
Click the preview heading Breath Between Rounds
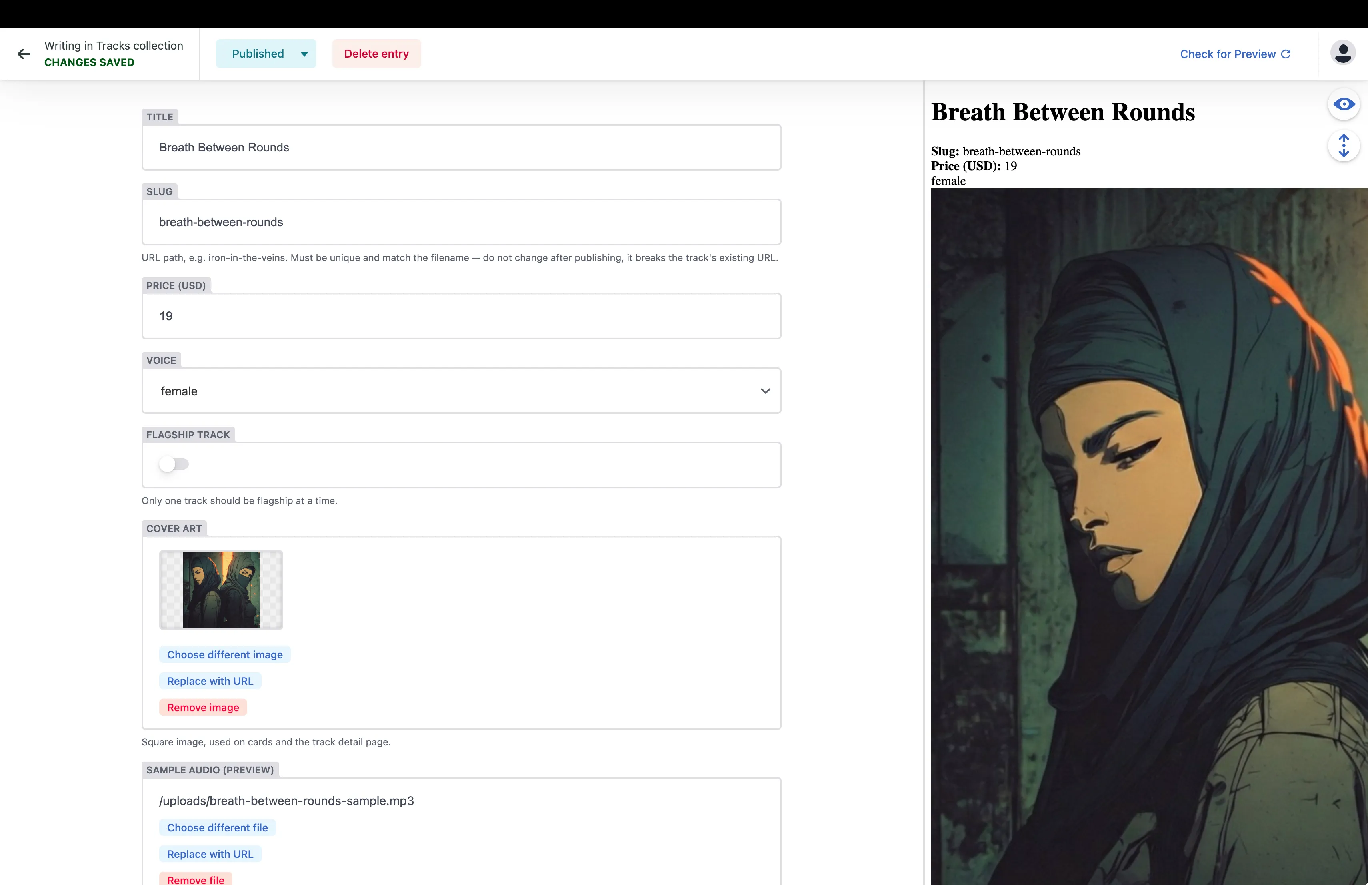(1063, 112)
